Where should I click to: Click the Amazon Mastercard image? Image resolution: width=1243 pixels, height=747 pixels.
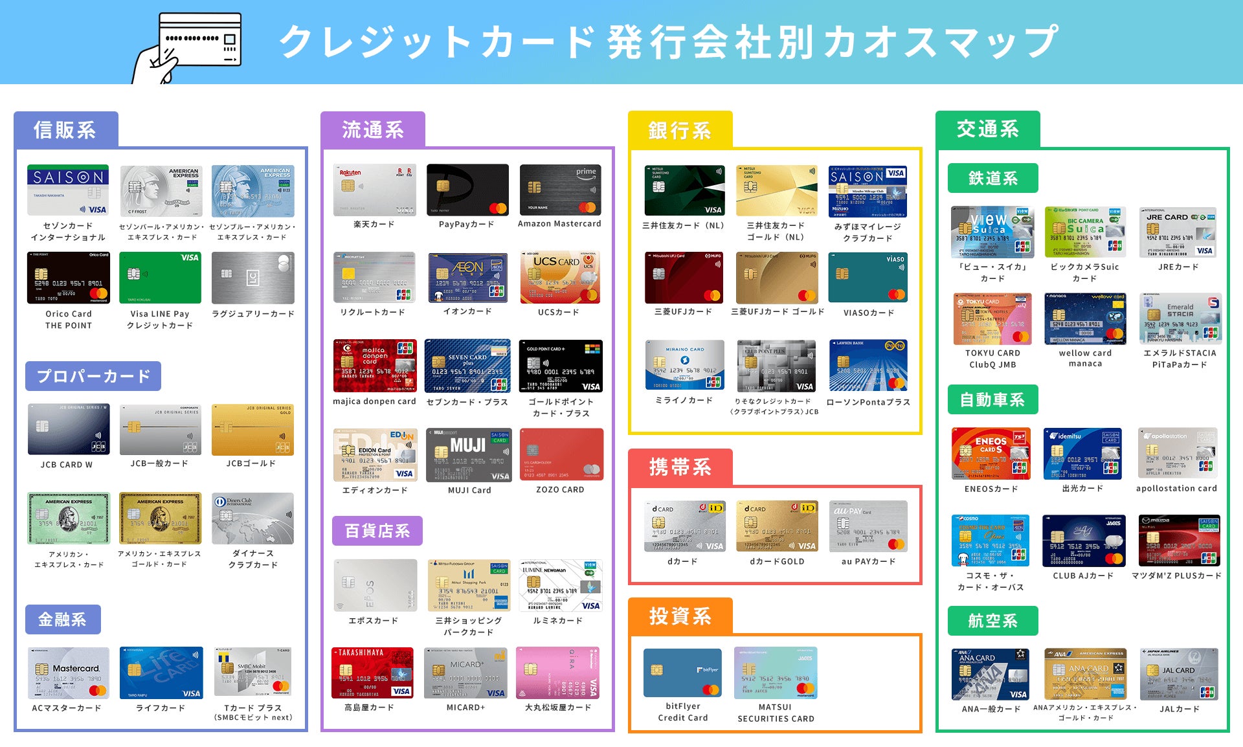[561, 191]
